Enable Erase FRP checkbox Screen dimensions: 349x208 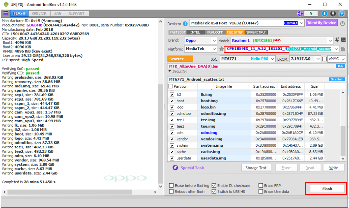point(261,186)
